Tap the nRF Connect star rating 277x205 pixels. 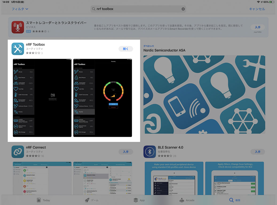pyautogui.click(x=33, y=156)
